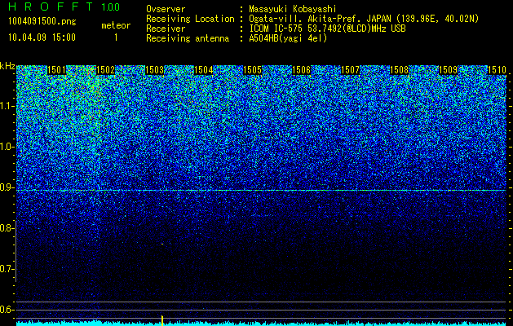
Task: Click the 1507 time marker label
Action: pyautogui.click(x=351, y=70)
